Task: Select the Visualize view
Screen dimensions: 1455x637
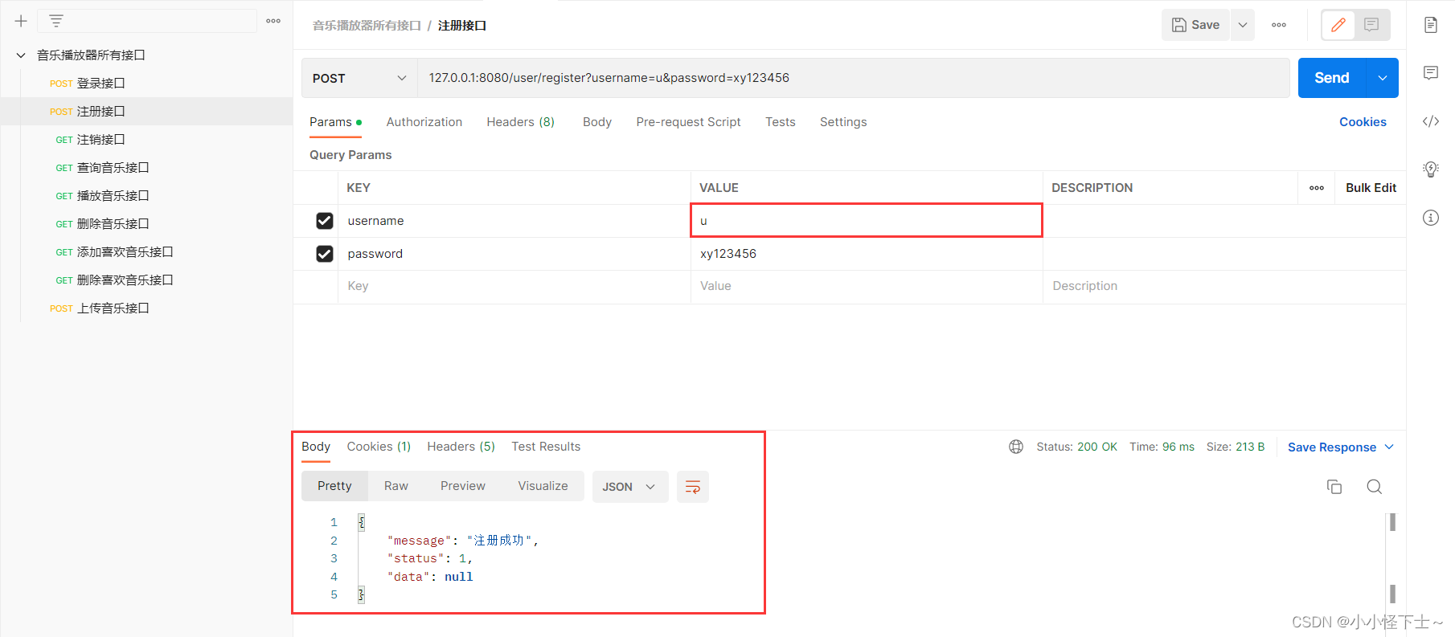Action: pyautogui.click(x=543, y=486)
